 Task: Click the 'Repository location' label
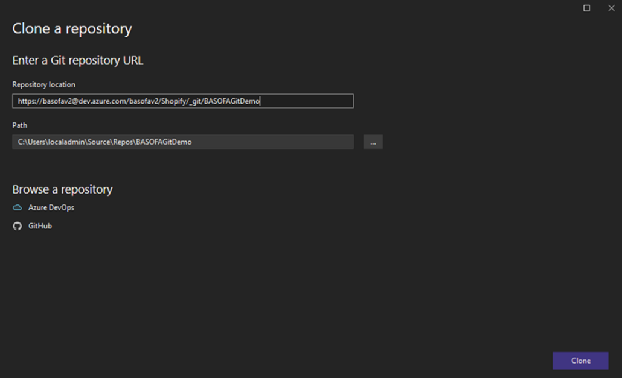click(43, 85)
